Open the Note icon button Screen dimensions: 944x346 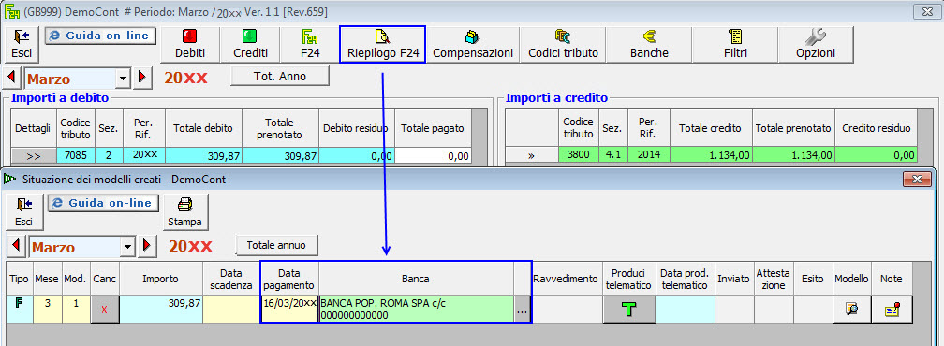[892, 310]
